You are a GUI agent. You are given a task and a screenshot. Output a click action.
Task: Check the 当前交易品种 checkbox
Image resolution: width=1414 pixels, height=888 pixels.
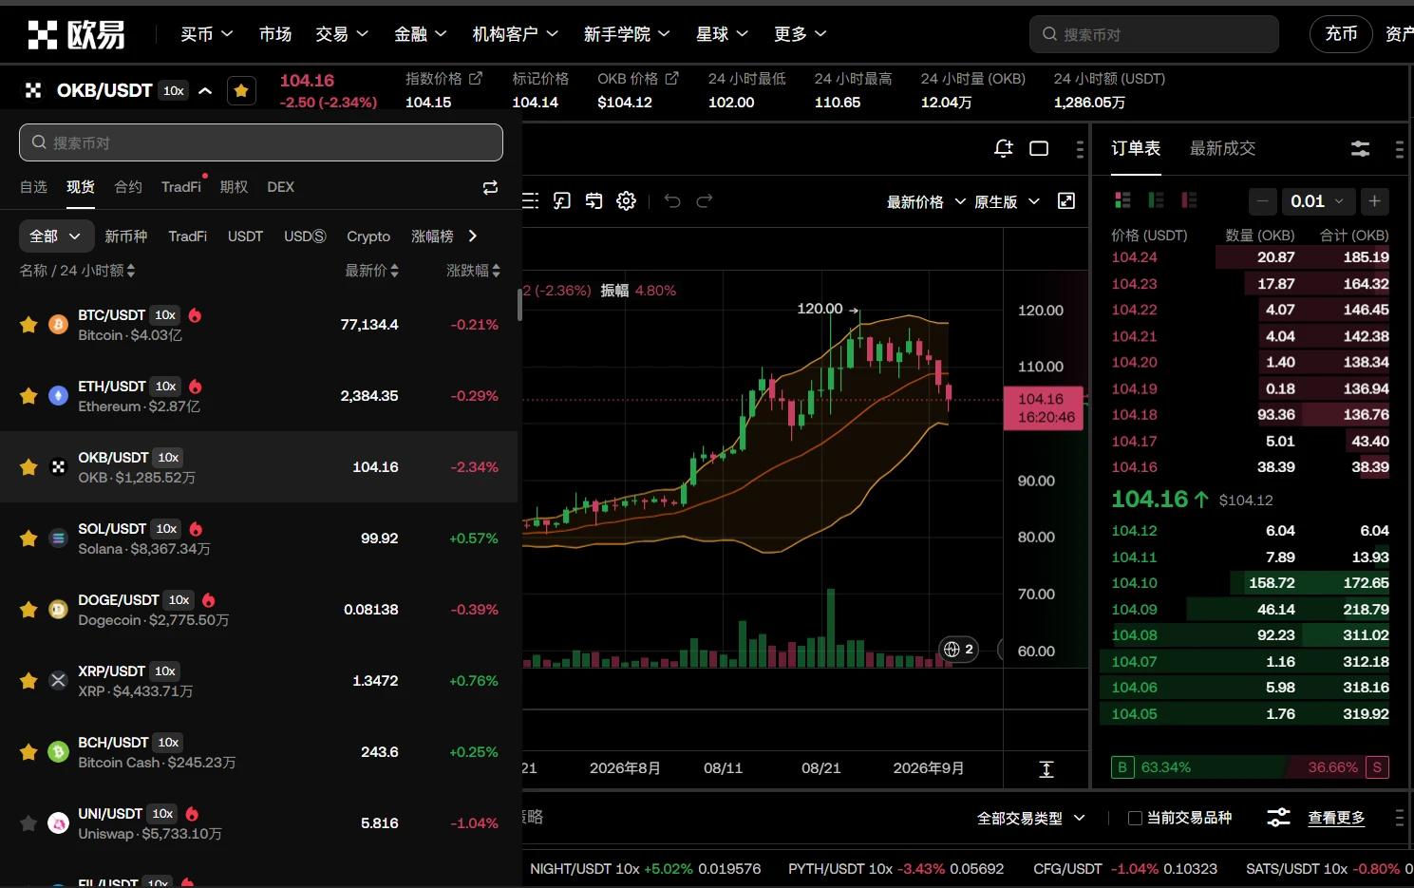(1135, 818)
